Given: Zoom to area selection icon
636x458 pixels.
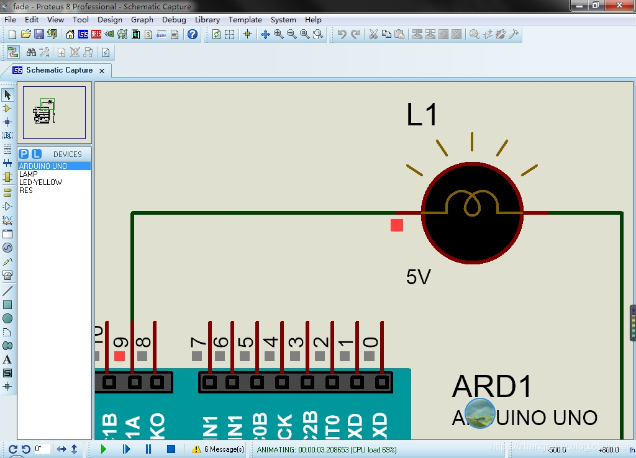Looking at the screenshot, I should pyautogui.click(x=318, y=35).
